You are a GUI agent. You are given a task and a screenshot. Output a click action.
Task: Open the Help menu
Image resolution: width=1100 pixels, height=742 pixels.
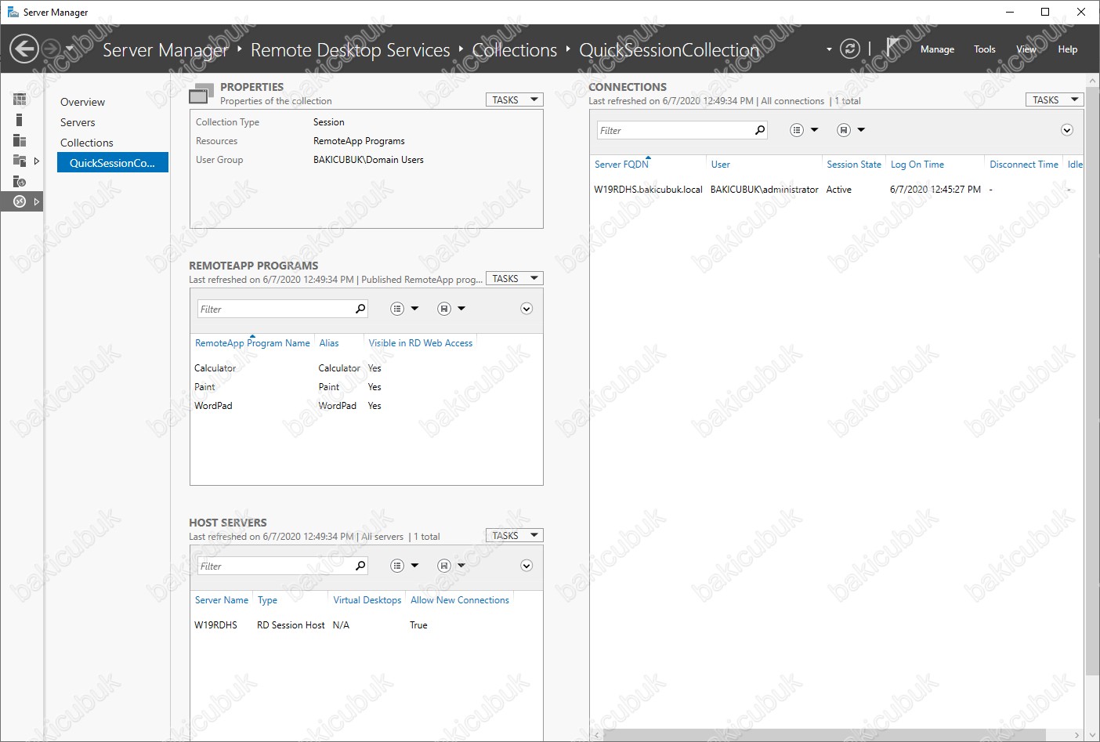coord(1067,49)
